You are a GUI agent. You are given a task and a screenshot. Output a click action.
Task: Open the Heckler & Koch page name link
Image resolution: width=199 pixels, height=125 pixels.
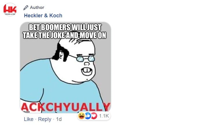(43, 16)
